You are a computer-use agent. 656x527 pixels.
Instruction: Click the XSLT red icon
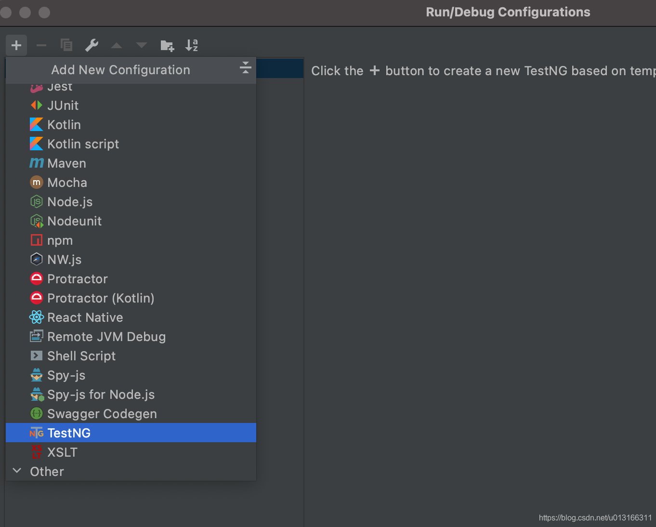37,452
